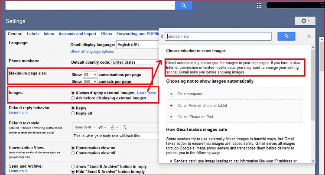Open Gmail display language dropdown
Screen dimensions: 325x175
(x=138, y=45)
